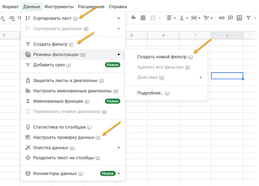
Task: Click column header G
Action: (x=132, y=35)
